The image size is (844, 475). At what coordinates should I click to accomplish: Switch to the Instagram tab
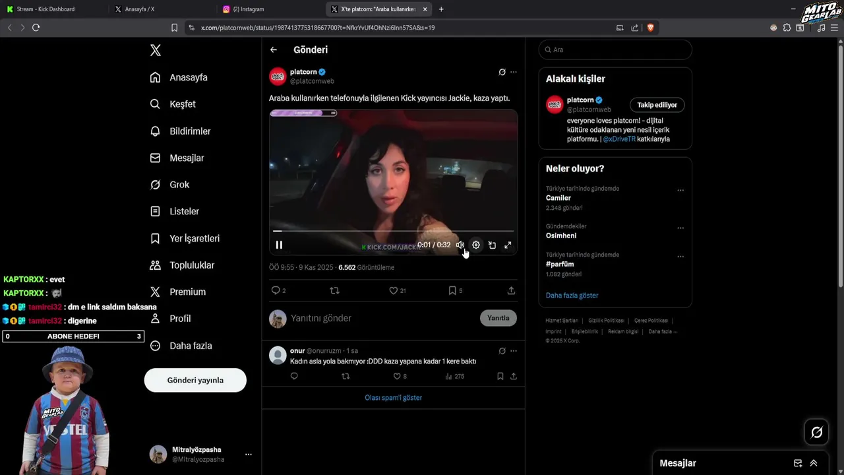270,9
